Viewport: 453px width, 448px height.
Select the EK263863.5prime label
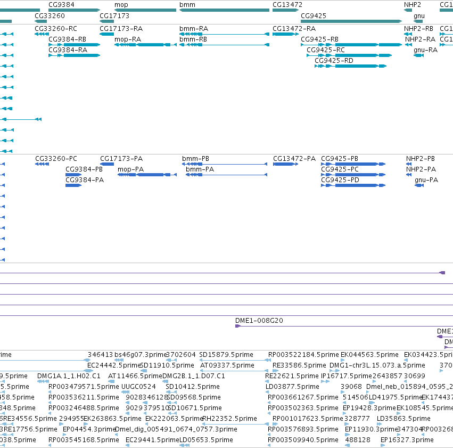coord(113,419)
